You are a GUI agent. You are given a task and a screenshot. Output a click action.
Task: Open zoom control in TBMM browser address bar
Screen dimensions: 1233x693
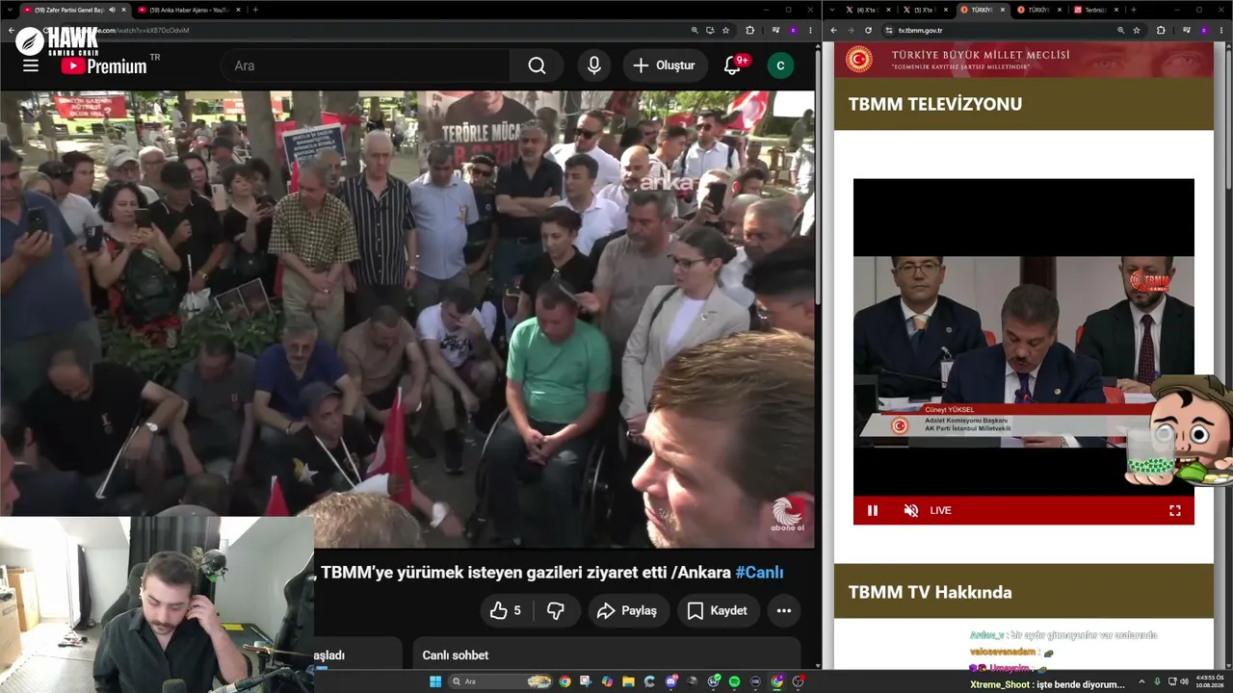(1120, 30)
